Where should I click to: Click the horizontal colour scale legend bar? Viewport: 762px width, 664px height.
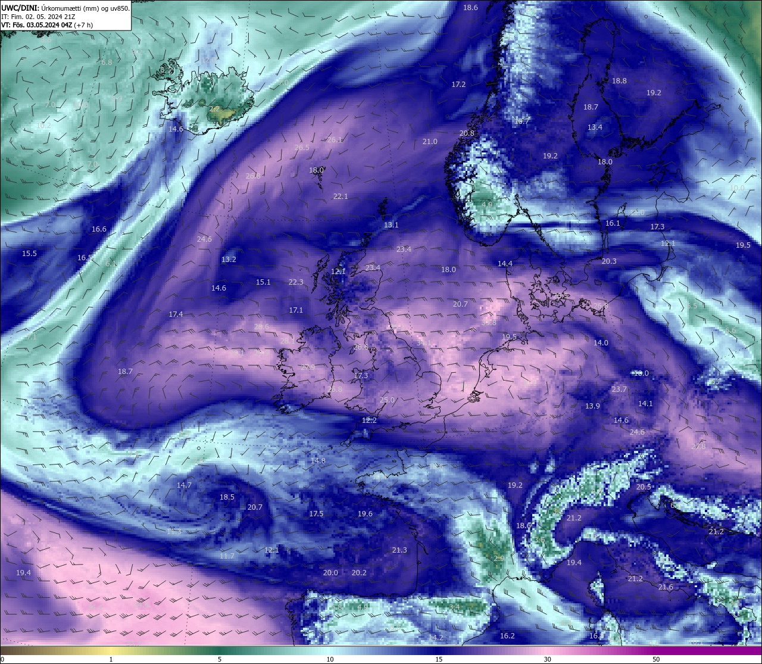pyautogui.click(x=381, y=650)
